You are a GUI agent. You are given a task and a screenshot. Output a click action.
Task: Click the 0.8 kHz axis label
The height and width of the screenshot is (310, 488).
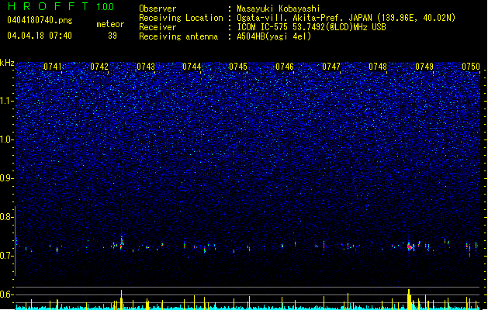(7, 217)
